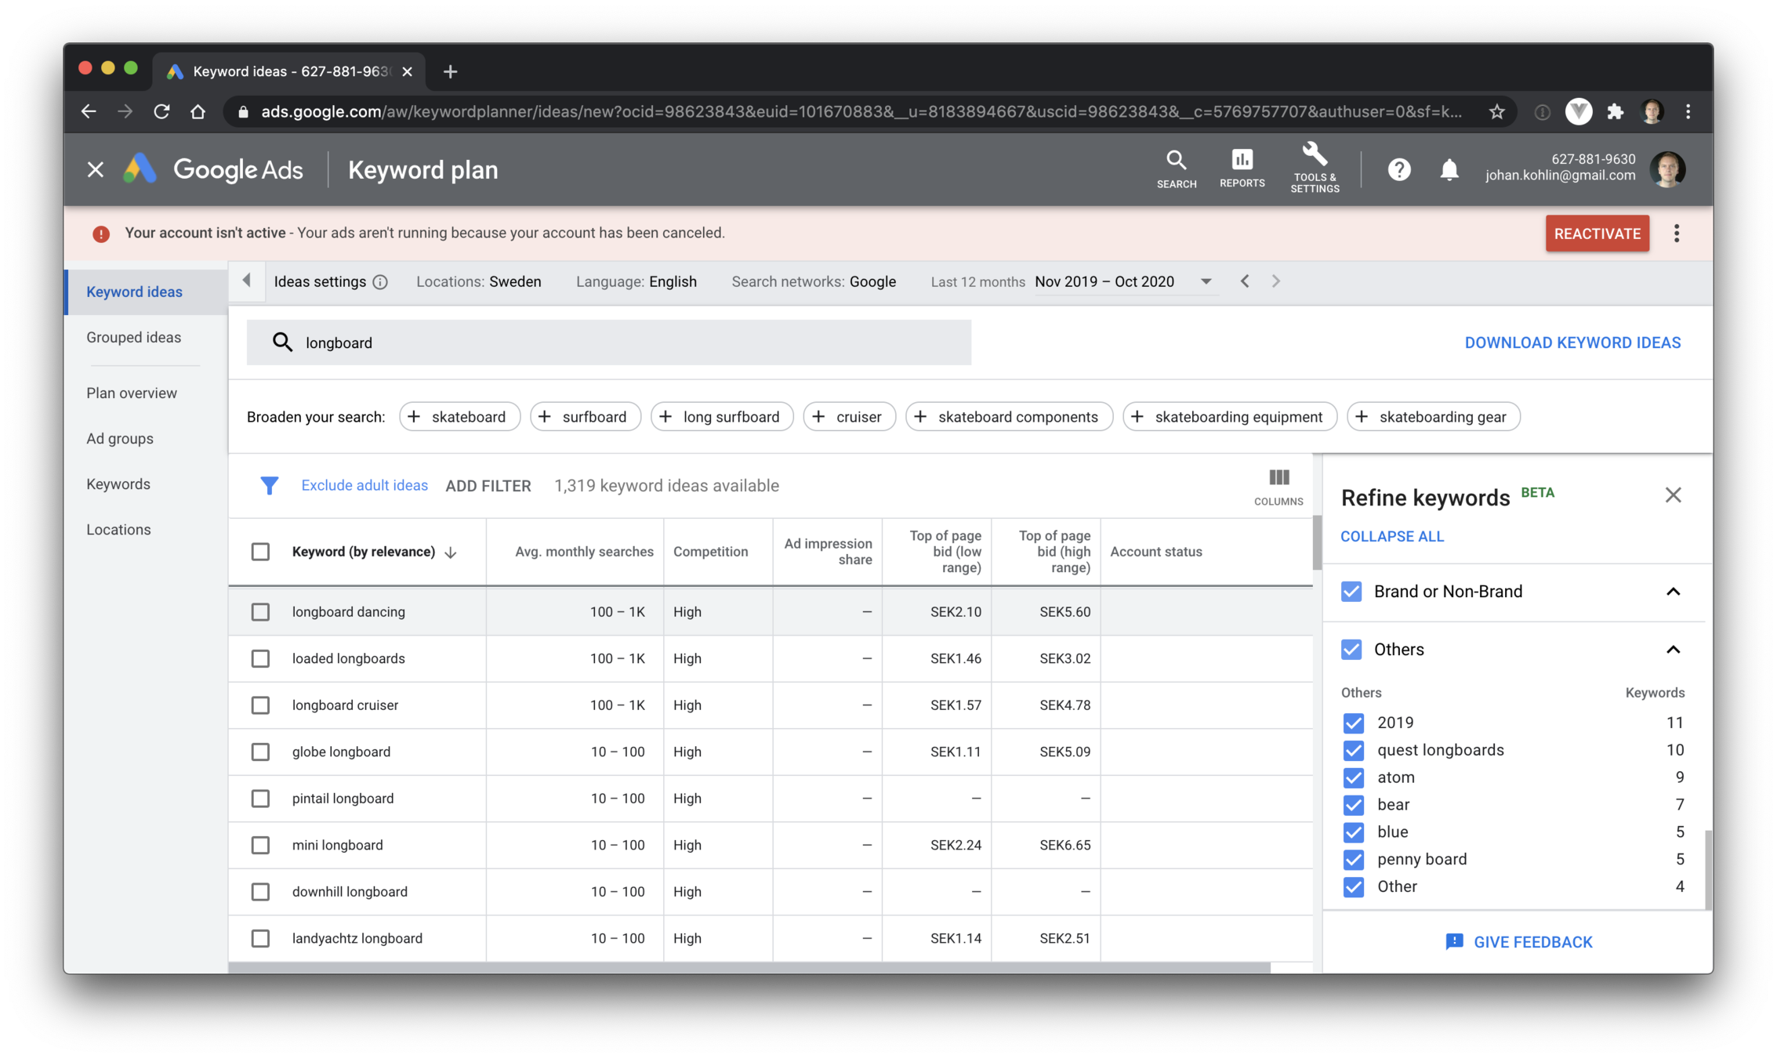Uncheck the quest longboards filter
This screenshot has height=1058, width=1777.
(1353, 750)
